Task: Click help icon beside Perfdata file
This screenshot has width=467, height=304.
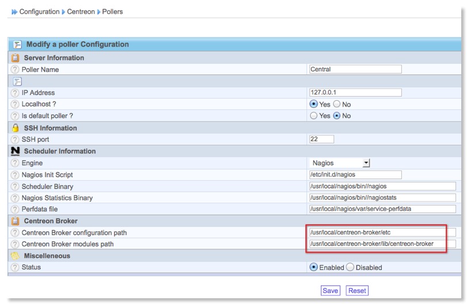Action: [x=15, y=209]
